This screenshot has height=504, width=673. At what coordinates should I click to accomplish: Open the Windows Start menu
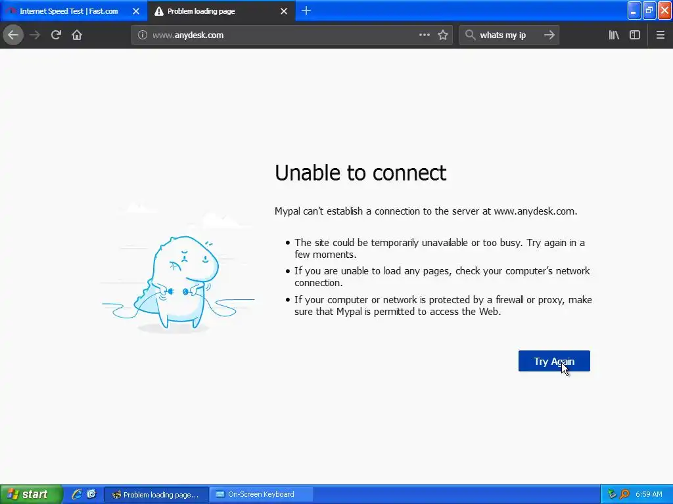pyautogui.click(x=31, y=495)
